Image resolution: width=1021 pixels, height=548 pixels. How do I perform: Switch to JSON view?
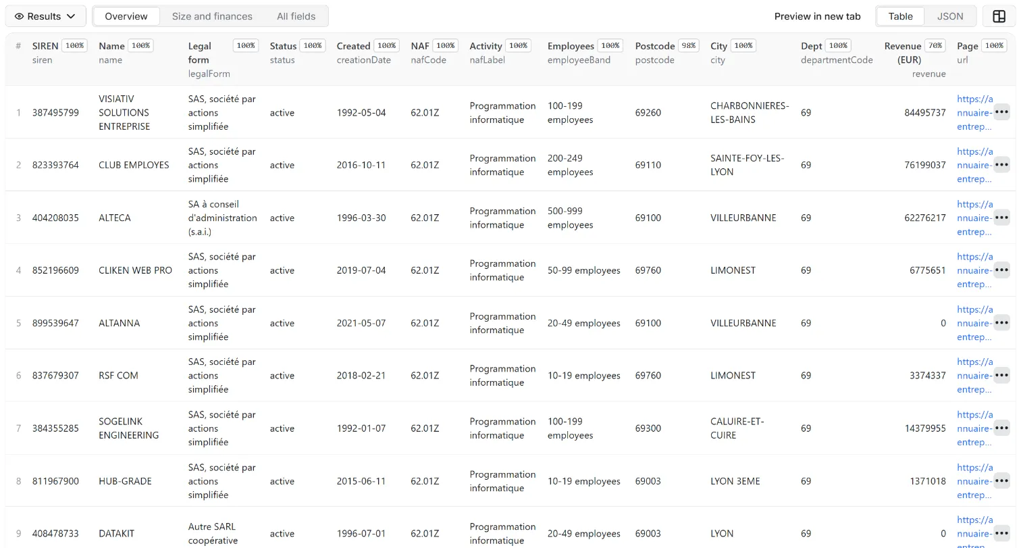[x=950, y=16]
